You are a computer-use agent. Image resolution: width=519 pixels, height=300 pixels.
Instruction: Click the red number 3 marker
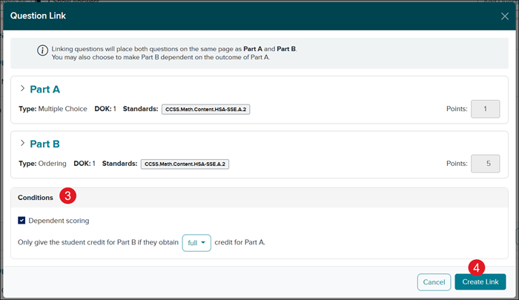[67, 196]
